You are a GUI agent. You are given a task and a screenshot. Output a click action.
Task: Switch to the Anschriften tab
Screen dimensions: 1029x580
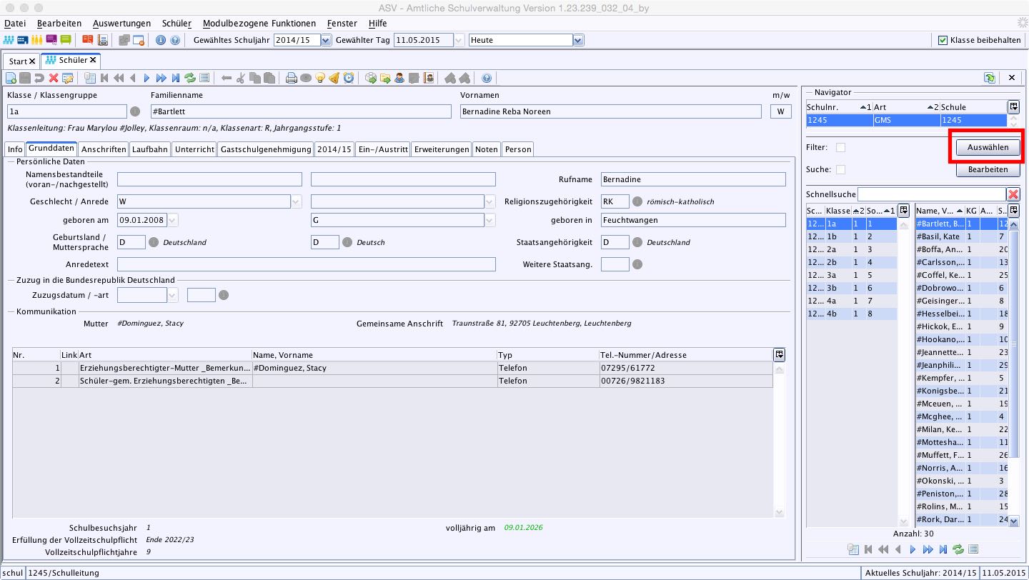coord(104,149)
